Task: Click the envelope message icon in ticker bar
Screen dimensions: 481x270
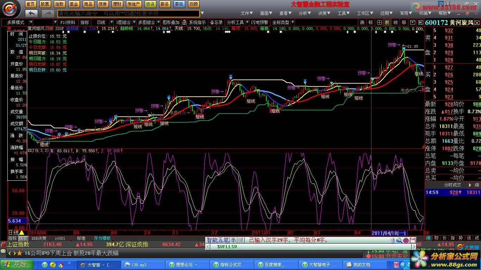Action: tap(3, 251)
